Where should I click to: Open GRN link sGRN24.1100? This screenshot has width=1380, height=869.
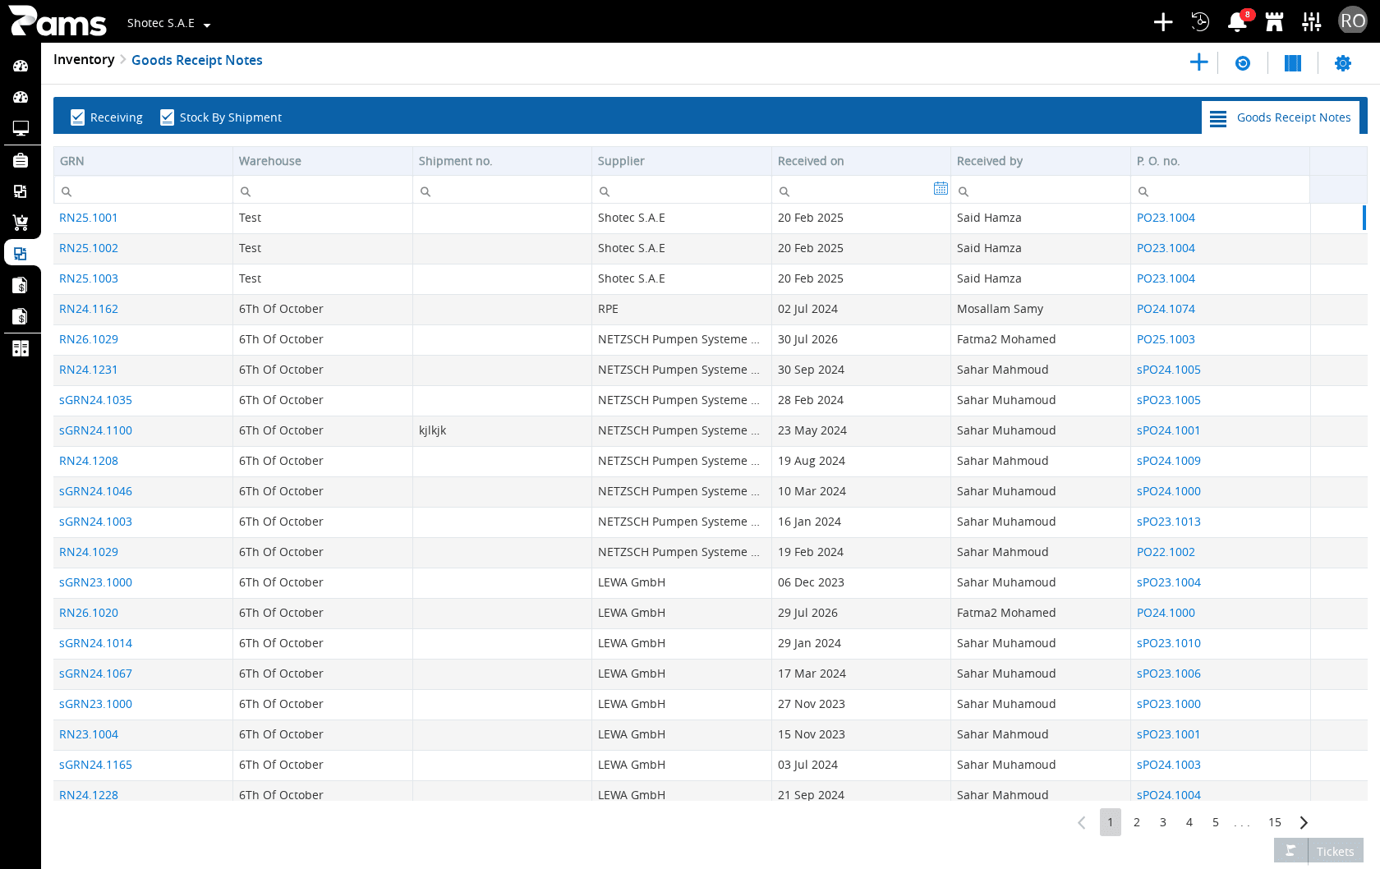[95, 430]
